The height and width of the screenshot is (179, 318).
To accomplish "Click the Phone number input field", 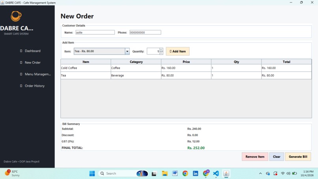I will (x=145, y=32).
